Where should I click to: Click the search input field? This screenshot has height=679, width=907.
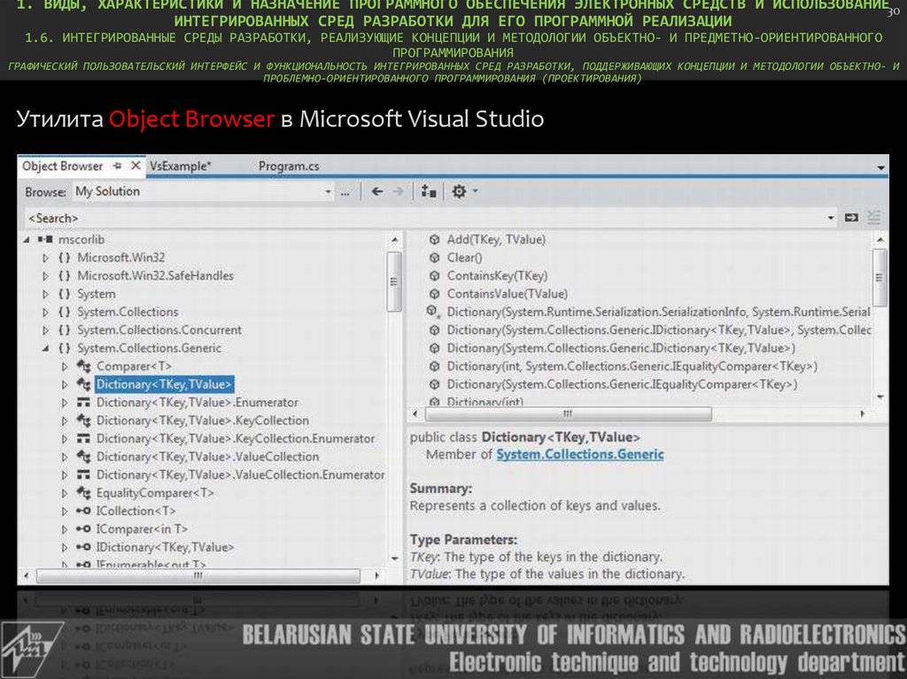425,217
